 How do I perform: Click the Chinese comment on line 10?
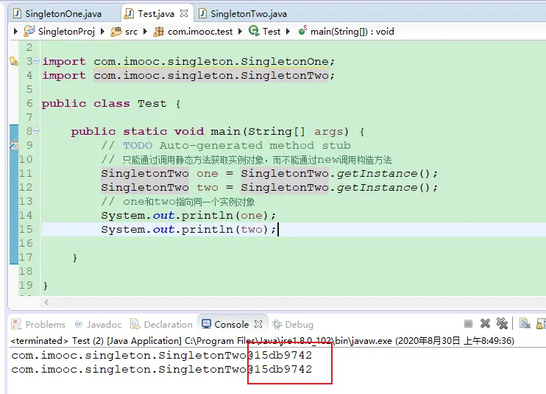click(247, 160)
